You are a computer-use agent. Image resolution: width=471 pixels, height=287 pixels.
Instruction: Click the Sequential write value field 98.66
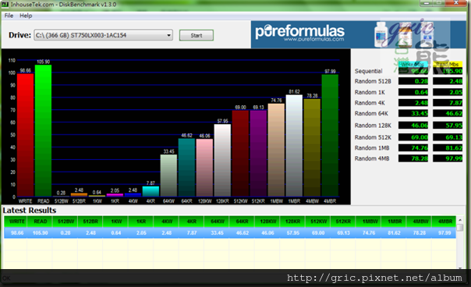(413, 71)
